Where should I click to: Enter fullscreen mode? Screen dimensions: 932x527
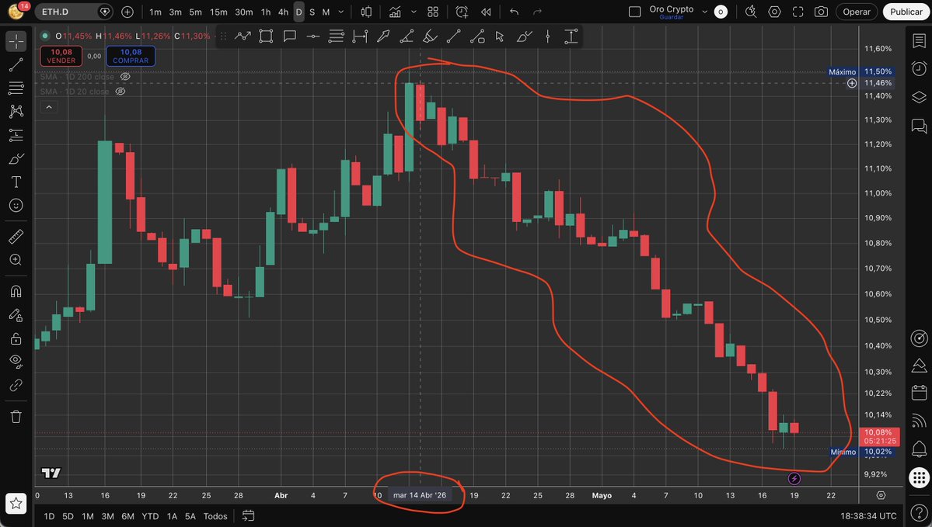pos(798,12)
